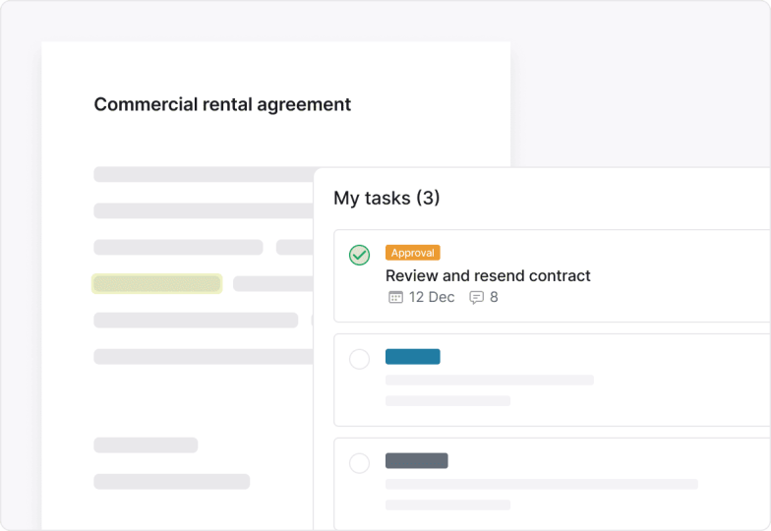Viewport: 771px width, 531px height.
Task: Select the yellow highlighted text in the document
Action: click(x=156, y=284)
